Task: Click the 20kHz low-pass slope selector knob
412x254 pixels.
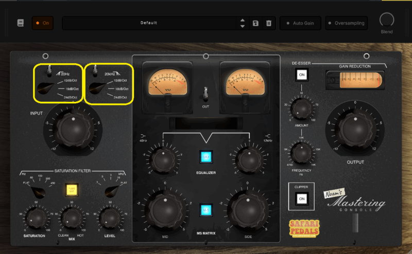Action: 96,89
